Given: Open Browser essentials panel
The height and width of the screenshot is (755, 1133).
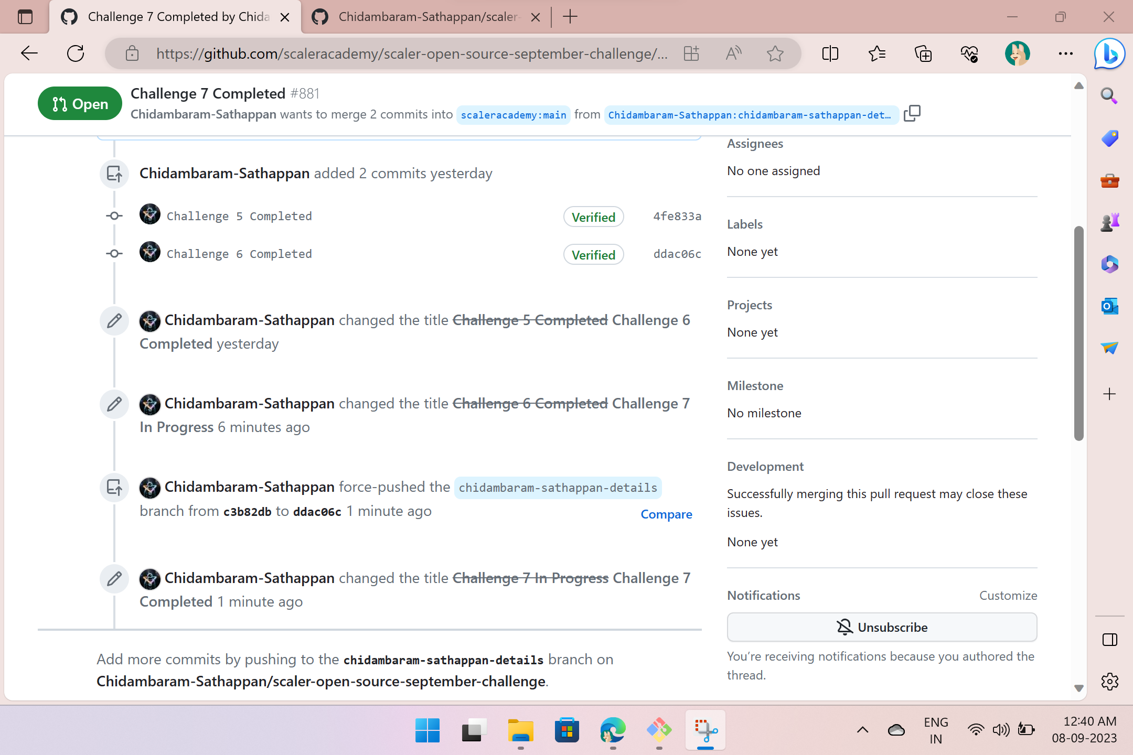Looking at the screenshot, I should point(970,53).
